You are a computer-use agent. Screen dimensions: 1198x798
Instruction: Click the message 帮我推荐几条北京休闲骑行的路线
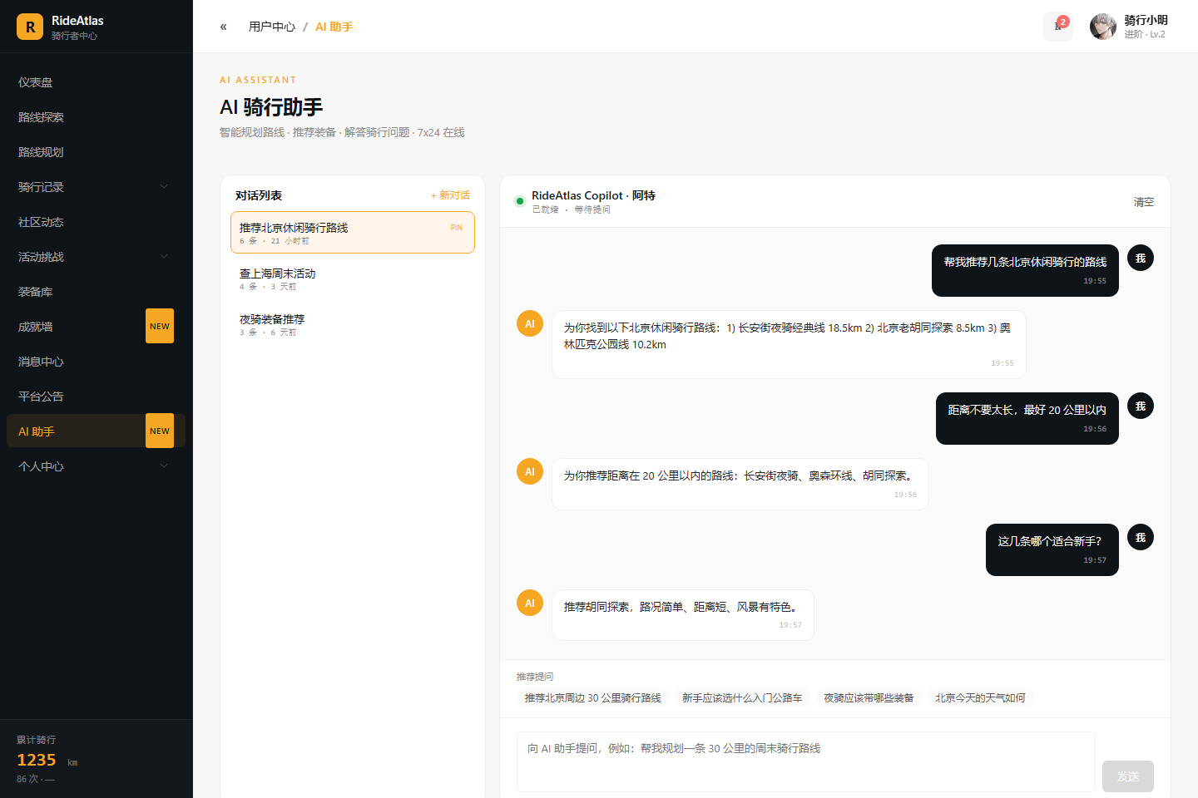(x=1025, y=270)
